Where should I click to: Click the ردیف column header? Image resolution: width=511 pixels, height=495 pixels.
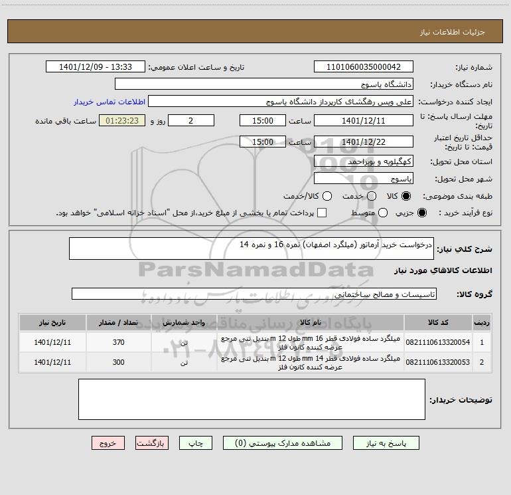coord(482,322)
